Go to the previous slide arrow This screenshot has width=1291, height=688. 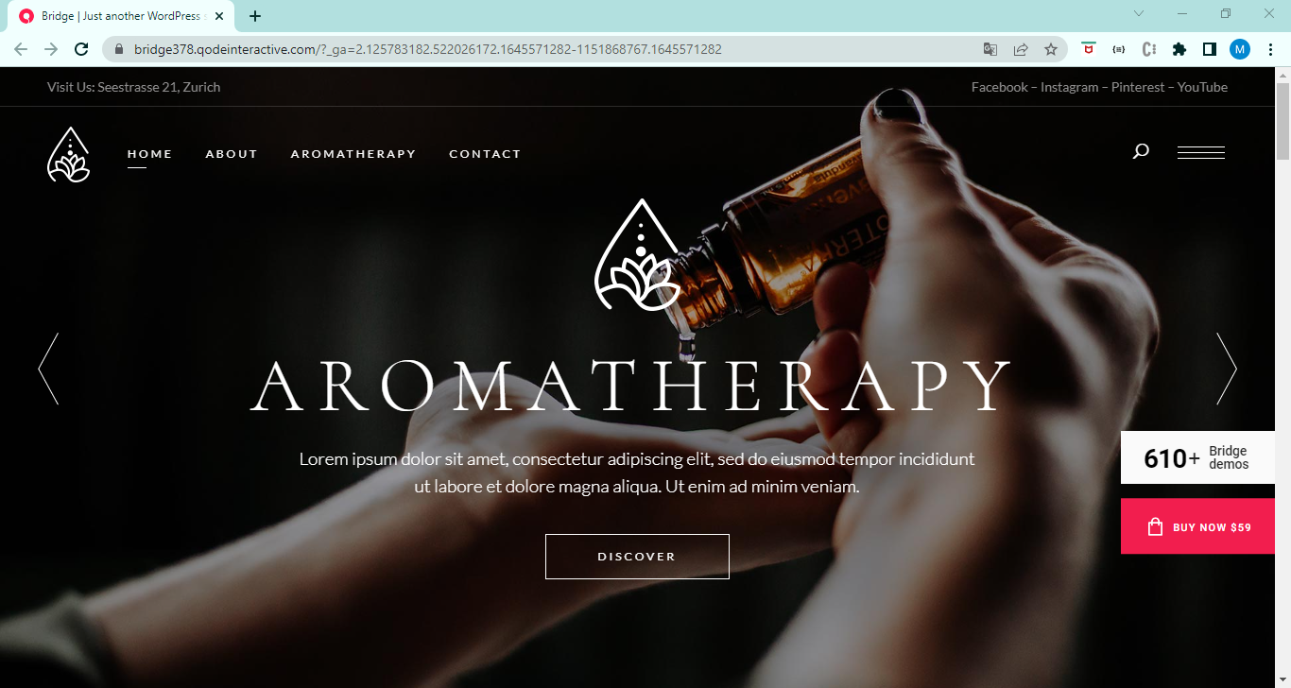pyautogui.click(x=48, y=369)
